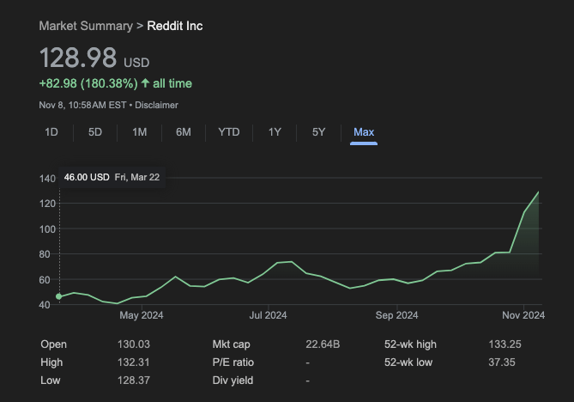Switch to the 5Y range tab
Image resolution: width=574 pixels, height=402 pixels.
click(318, 132)
